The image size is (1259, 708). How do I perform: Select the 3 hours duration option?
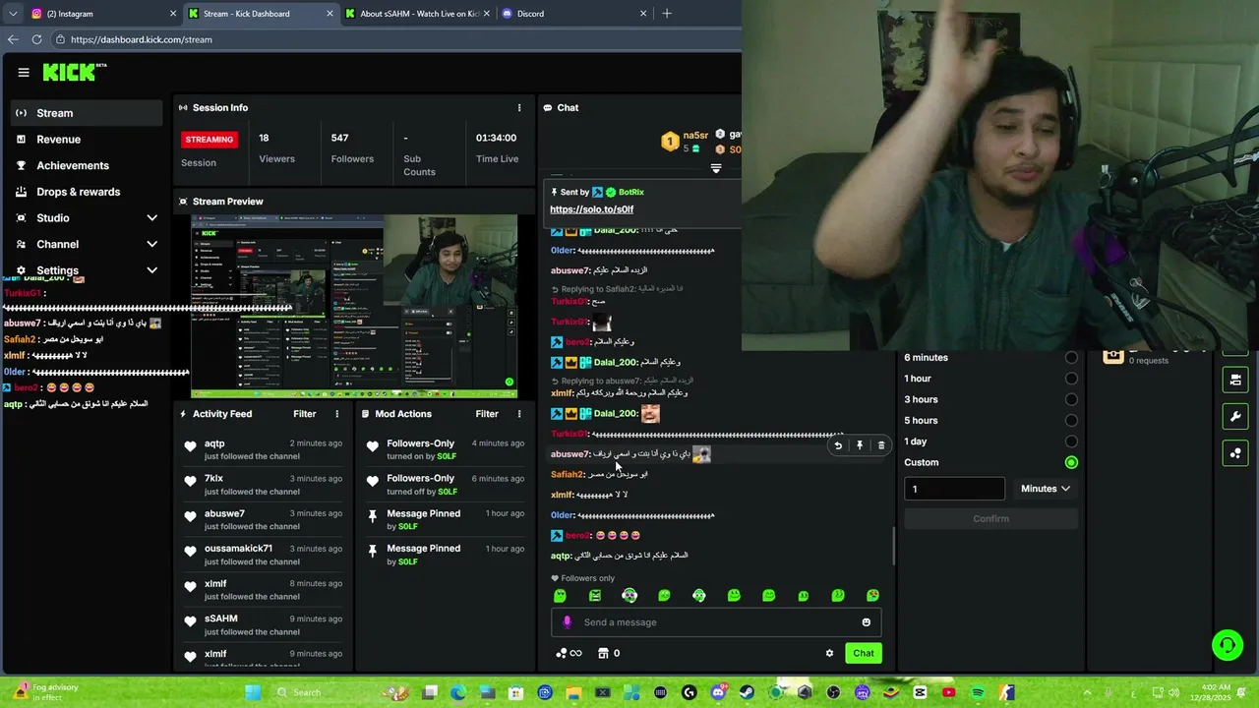click(1071, 399)
